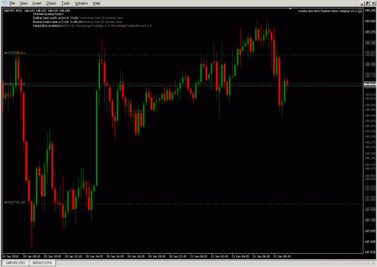This screenshot has height=267, width=377.
Task: Click the application icon beside File menu
Action: (x=5, y=3)
